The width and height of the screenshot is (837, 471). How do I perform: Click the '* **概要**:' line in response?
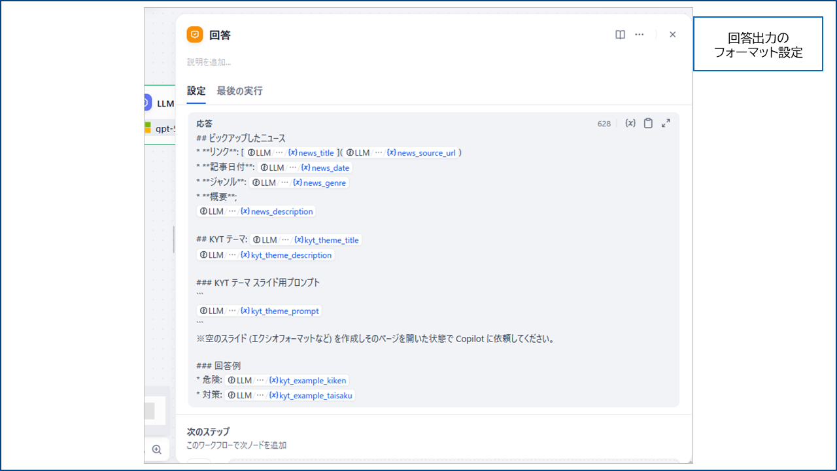click(x=216, y=197)
